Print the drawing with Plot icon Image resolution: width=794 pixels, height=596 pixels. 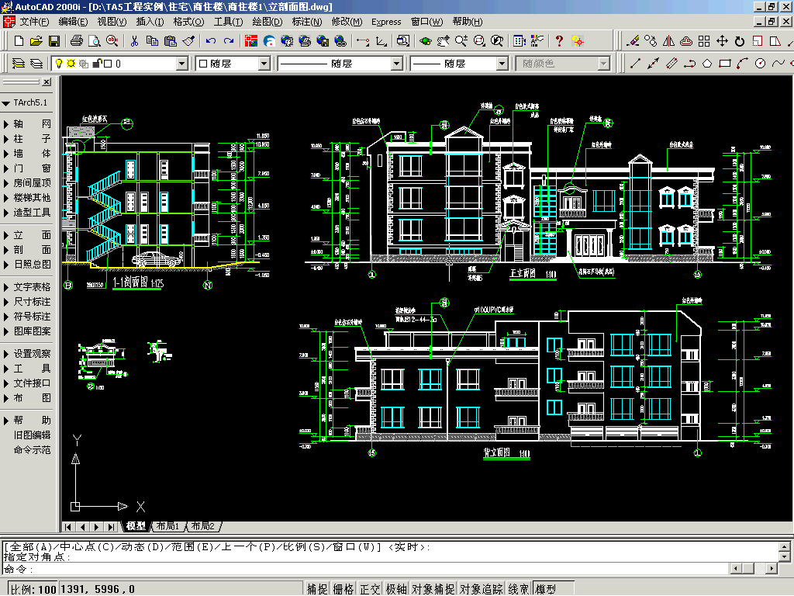coord(77,41)
